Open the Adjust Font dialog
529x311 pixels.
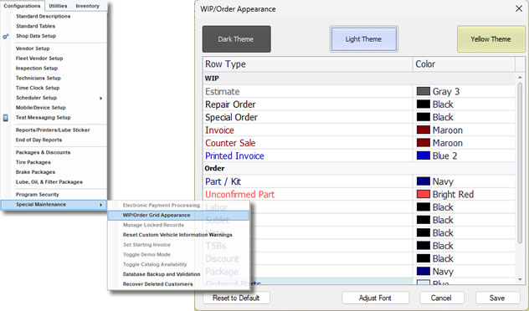pos(375,298)
